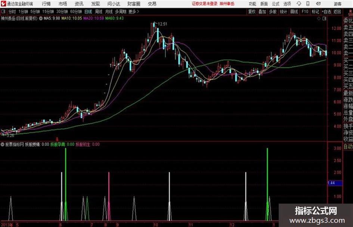Switch to 分时 chart period
The width and height of the screenshot is (353, 227).
coord(12,12)
